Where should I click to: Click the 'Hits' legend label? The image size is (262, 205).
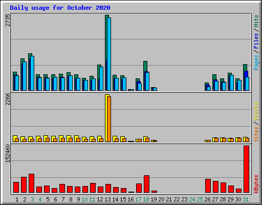point(256,21)
